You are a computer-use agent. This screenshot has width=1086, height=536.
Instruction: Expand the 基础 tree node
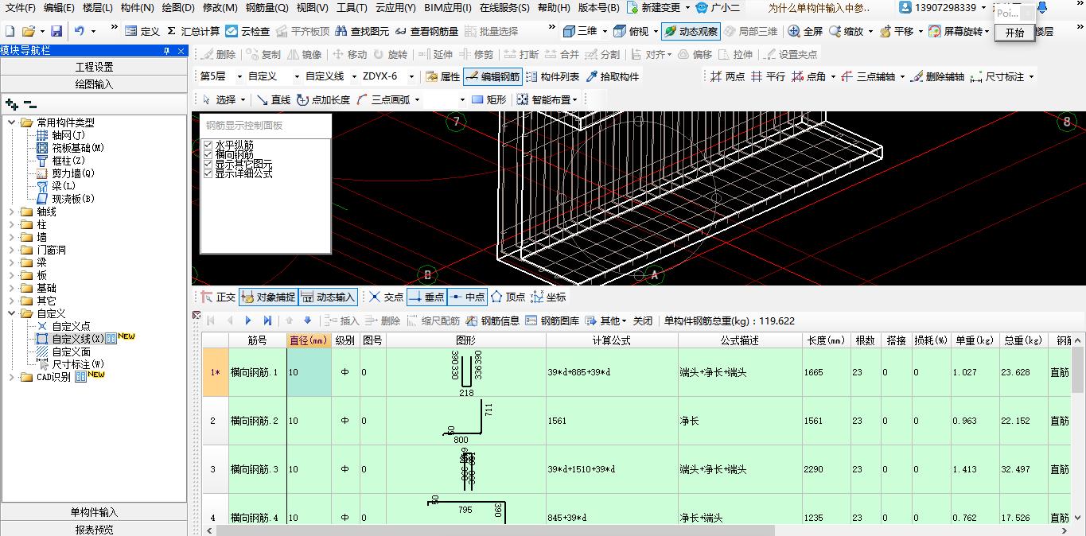[x=13, y=288]
